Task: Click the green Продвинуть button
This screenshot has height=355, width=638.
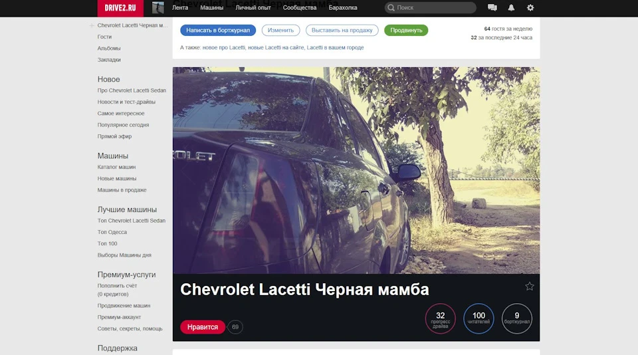Action: pyautogui.click(x=406, y=30)
